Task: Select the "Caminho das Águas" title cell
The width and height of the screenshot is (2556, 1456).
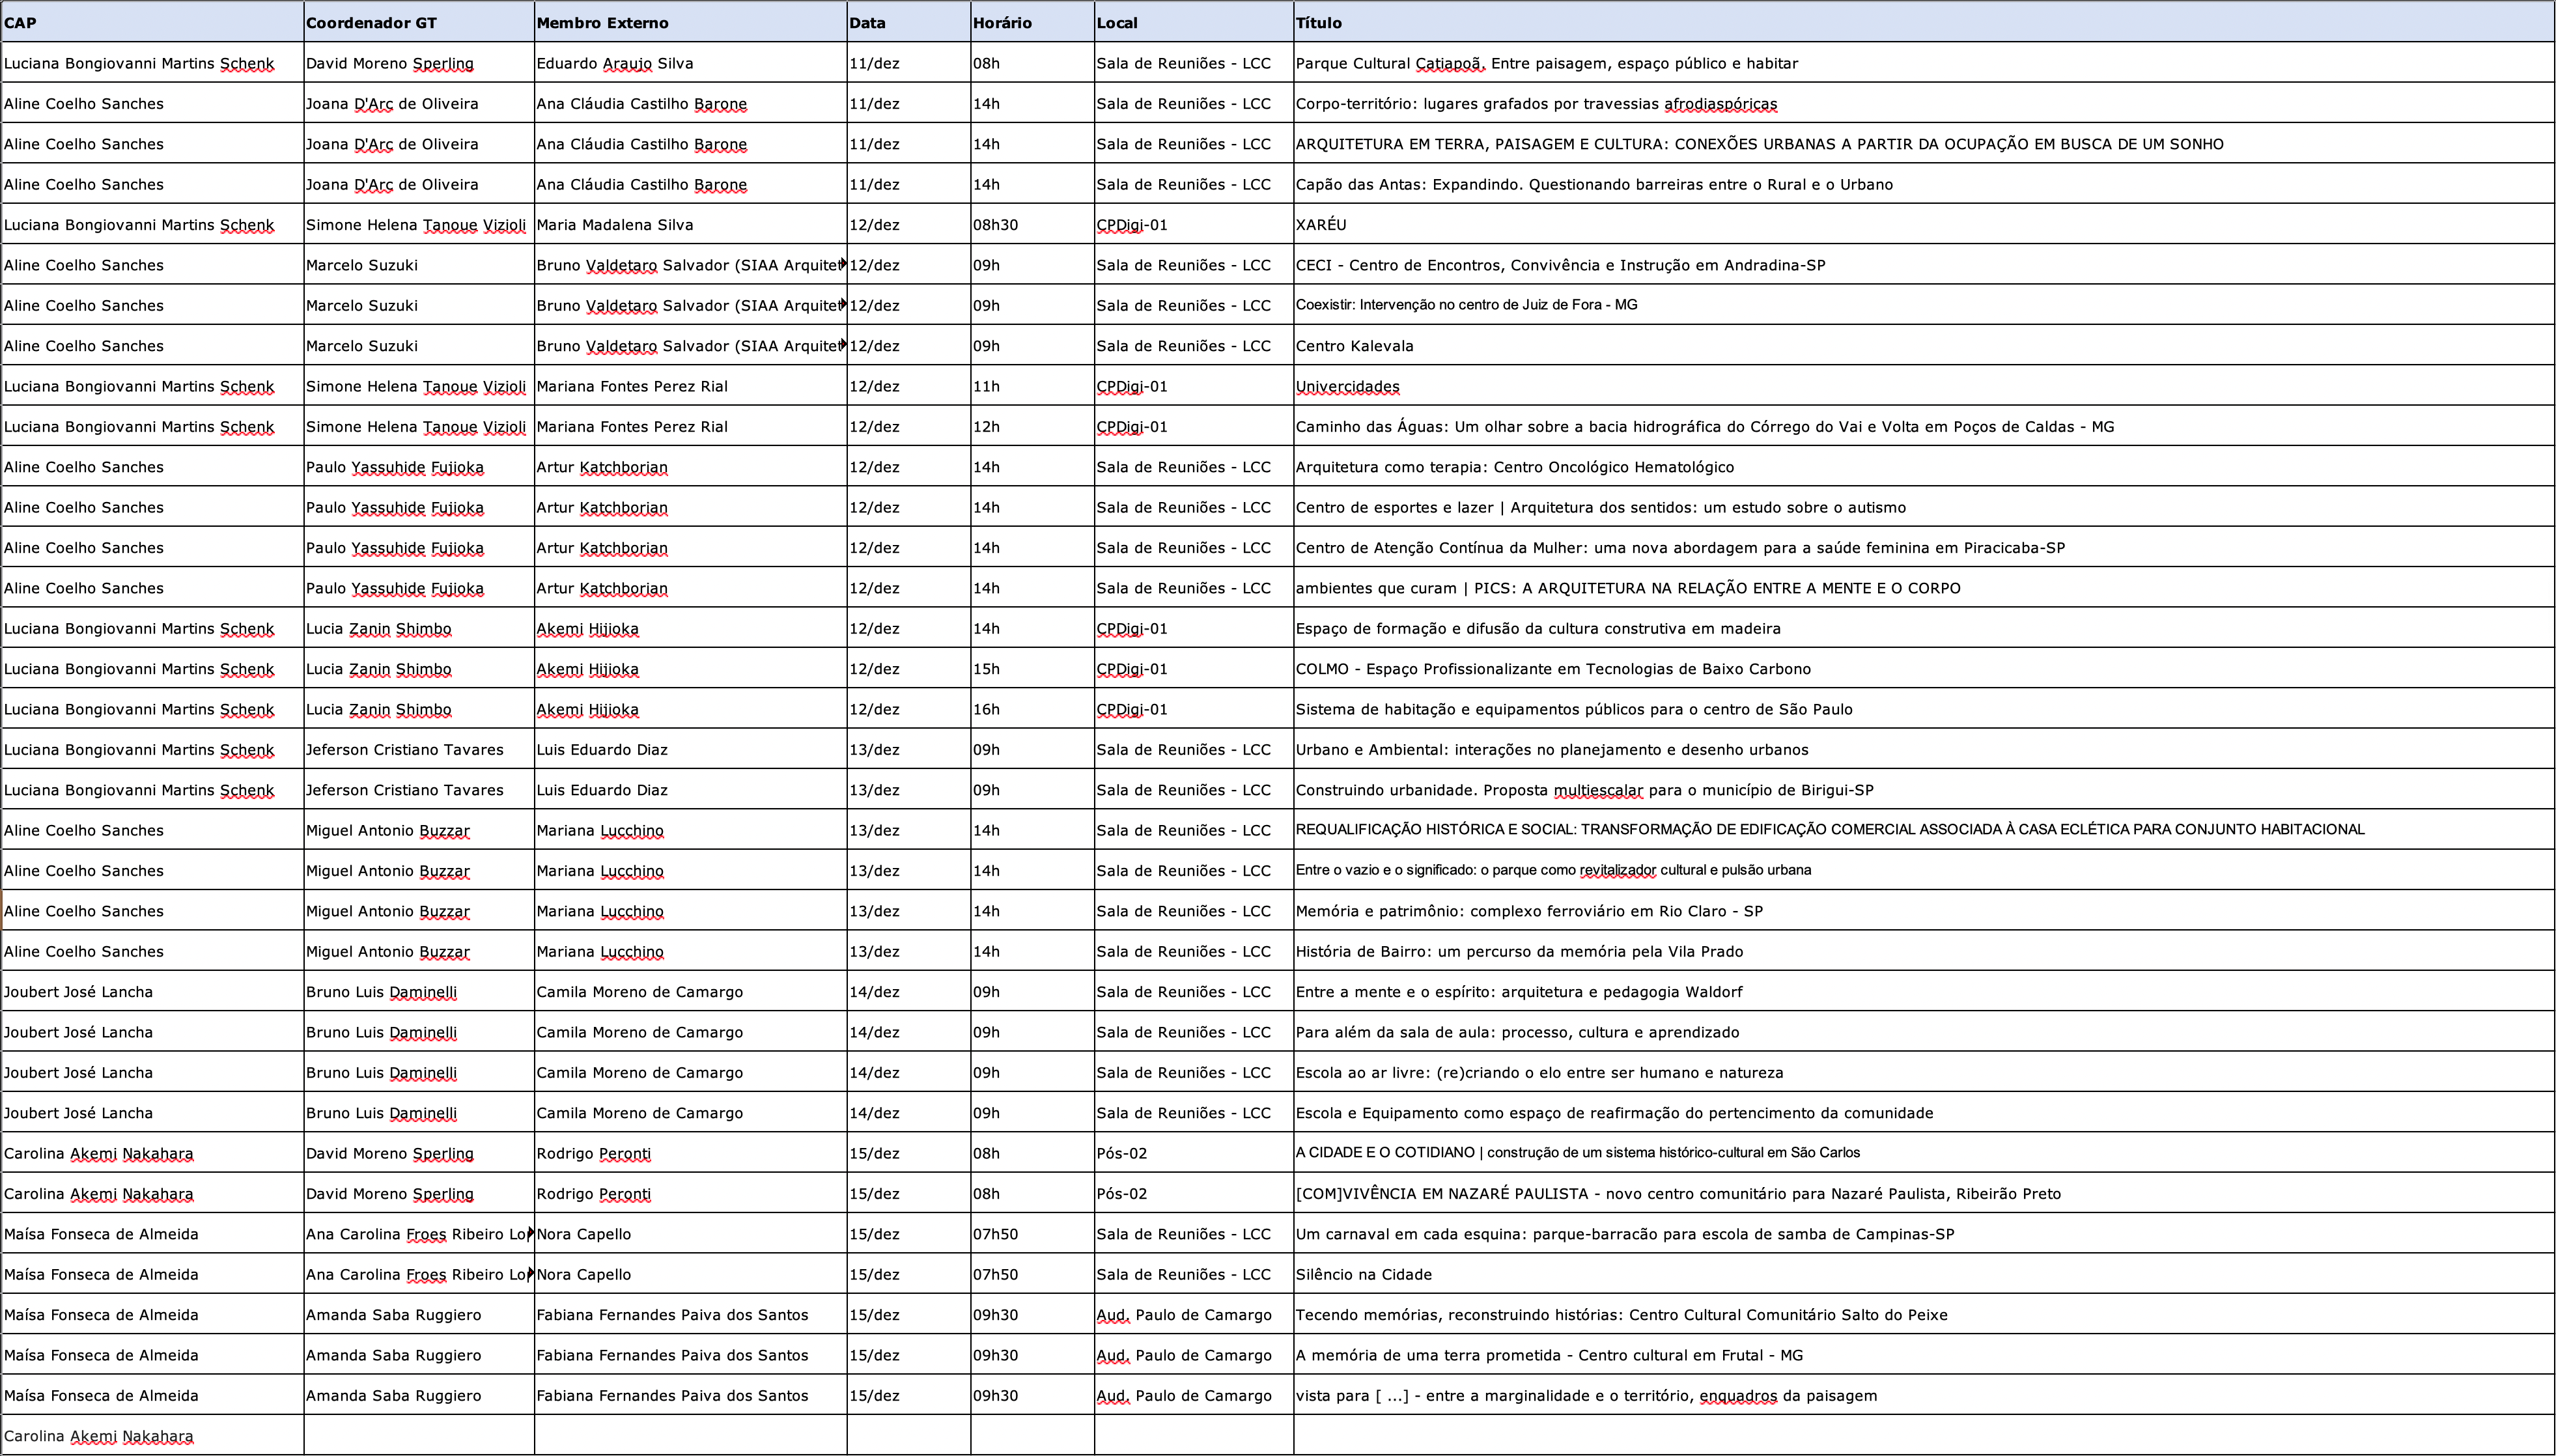Action: [x=1924, y=426]
